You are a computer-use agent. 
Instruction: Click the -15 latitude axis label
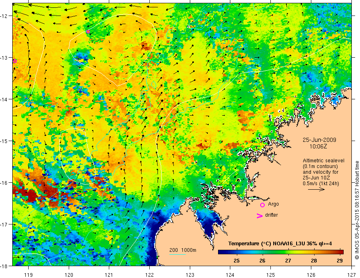4,141
